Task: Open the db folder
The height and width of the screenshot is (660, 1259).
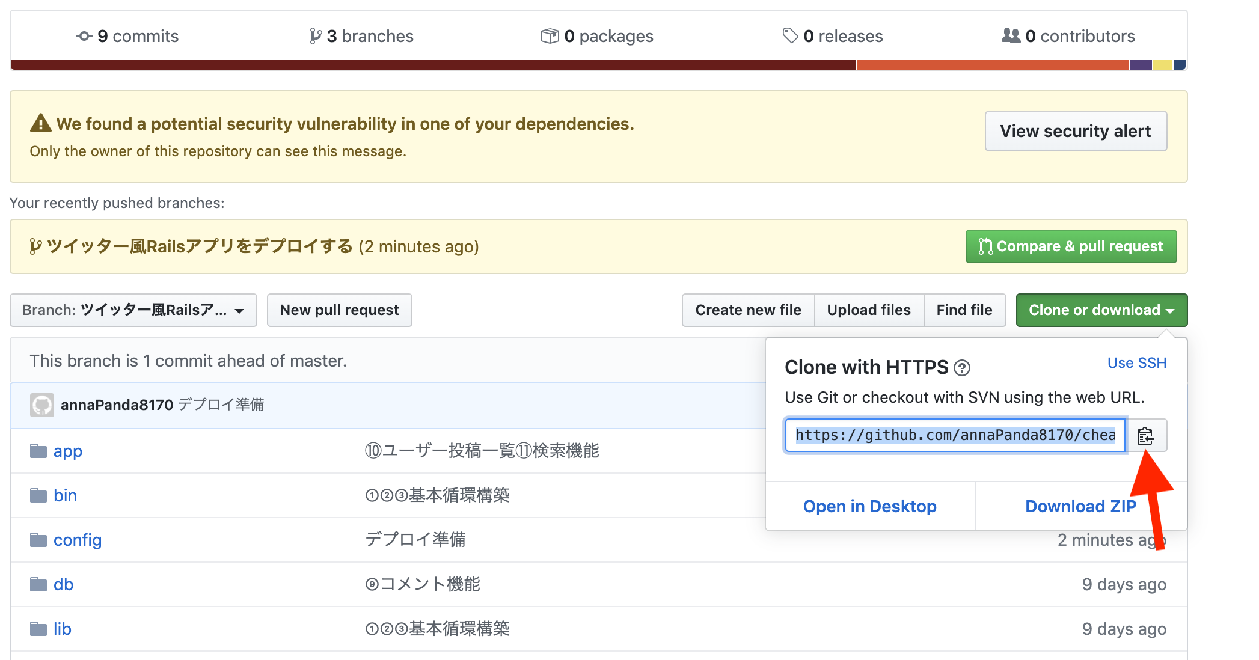Action: [x=63, y=584]
